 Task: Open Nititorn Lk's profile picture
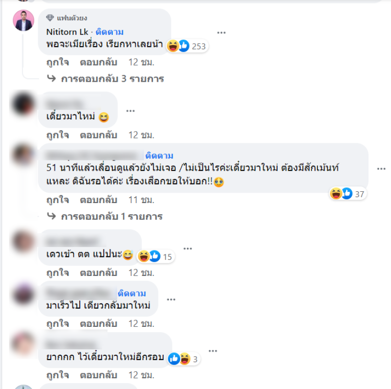pyautogui.click(x=23, y=21)
